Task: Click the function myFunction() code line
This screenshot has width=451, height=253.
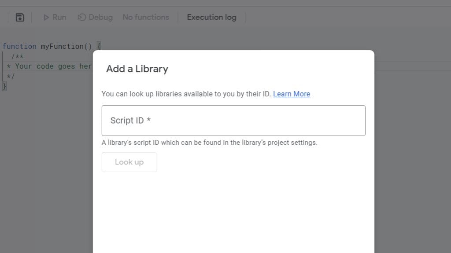Action: (48, 46)
